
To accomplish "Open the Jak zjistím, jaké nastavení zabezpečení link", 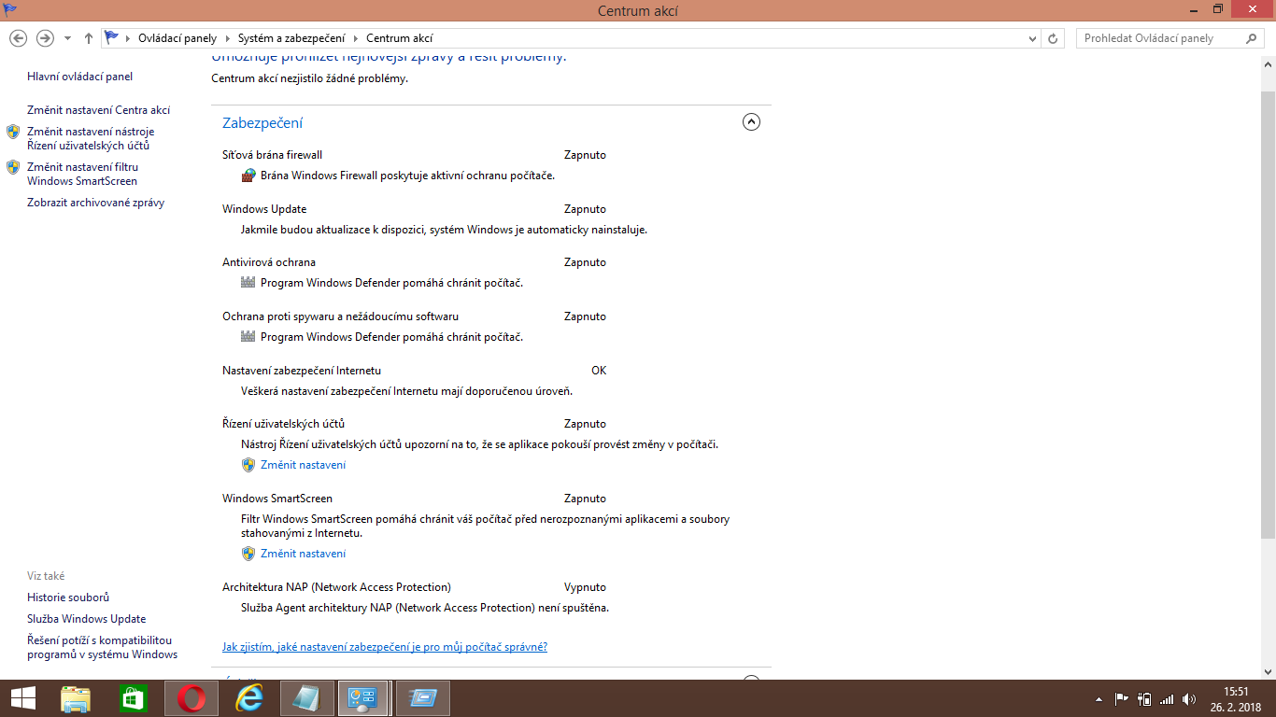I will tap(385, 647).
